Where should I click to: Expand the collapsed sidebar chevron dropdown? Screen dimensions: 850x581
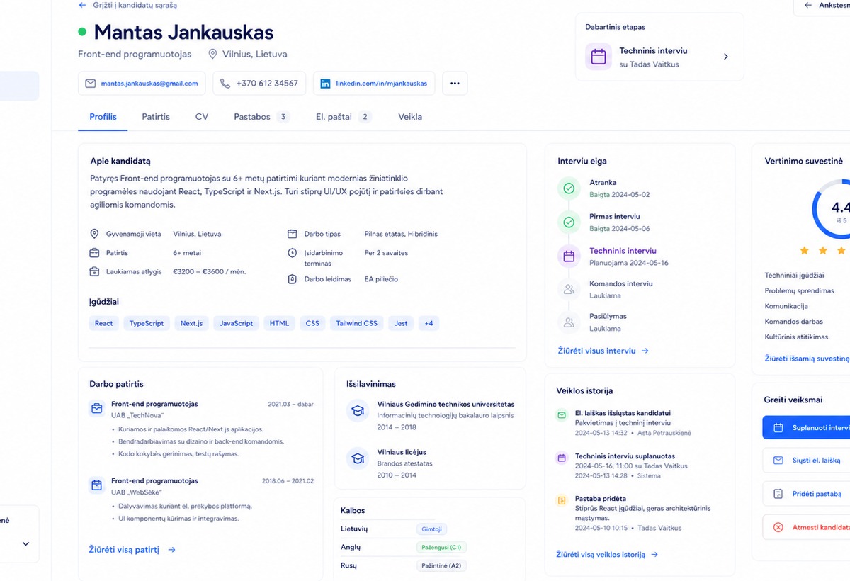pyautogui.click(x=25, y=544)
